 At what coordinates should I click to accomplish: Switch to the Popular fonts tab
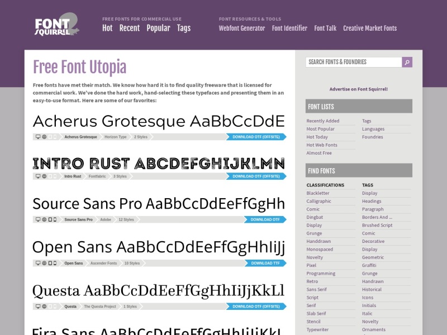[x=159, y=27]
